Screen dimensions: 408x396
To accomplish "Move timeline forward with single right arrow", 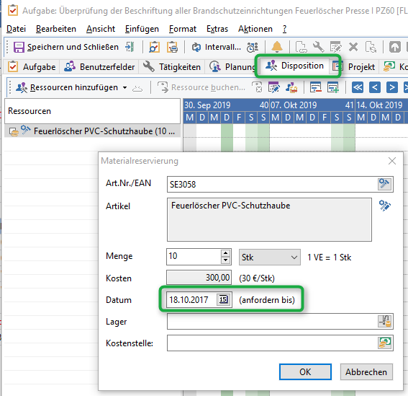I will (392, 87).
